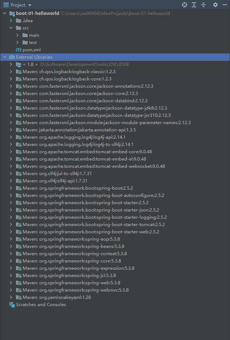Viewport: 230px width, 340px height.
Task: Select tomcat-embed-el:9.0.48 entry
Action: pos(84,159)
